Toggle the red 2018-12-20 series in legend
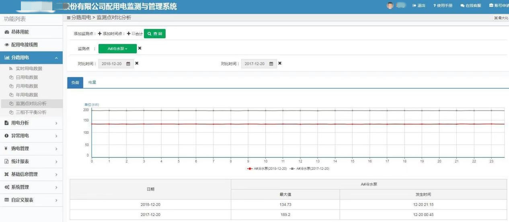This screenshot has width=509, height=222. 267,169
